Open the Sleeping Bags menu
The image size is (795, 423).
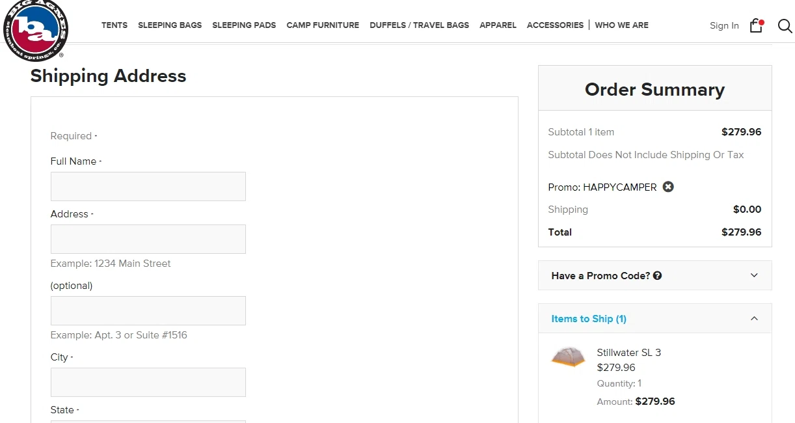[170, 25]
